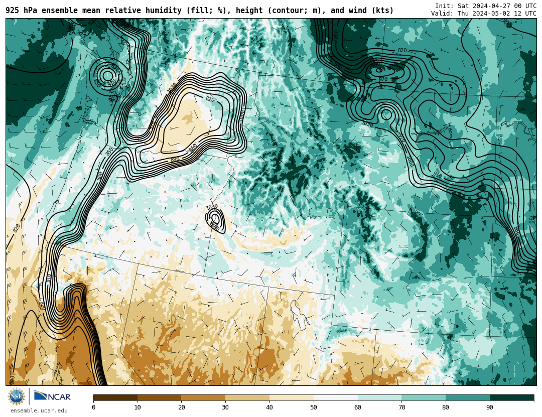542x417 pixels.
Task: Click the 50-60 white colorbar segment
Action: pyautogui.click(x=336, y=398)
